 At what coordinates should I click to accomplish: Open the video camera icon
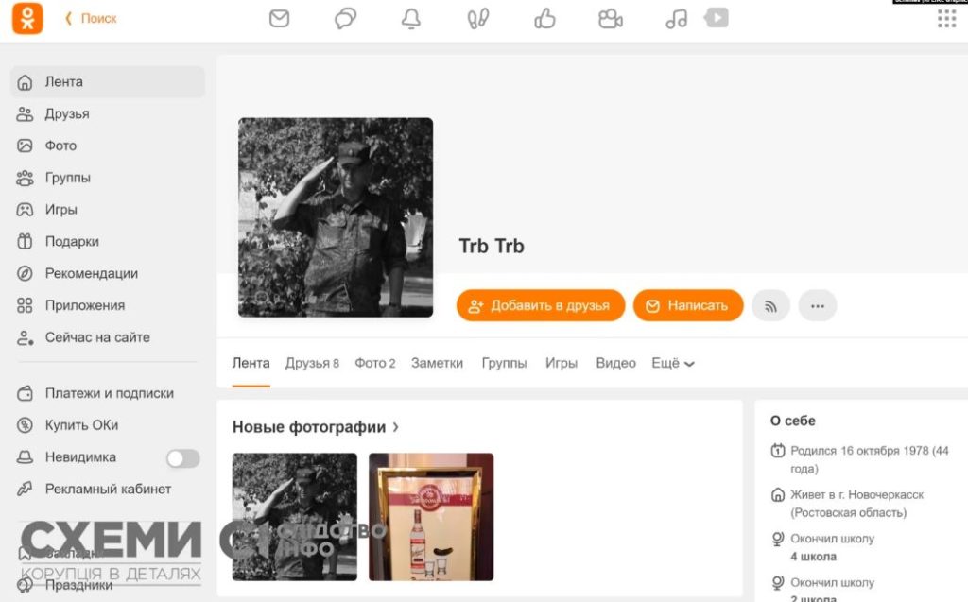(611, 19)
